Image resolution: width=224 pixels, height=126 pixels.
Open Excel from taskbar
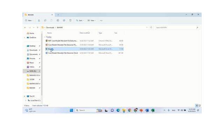tap(153, 110)
